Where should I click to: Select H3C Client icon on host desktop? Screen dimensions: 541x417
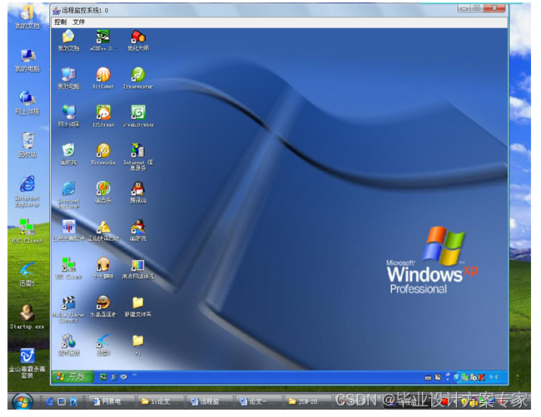(x=27, y=232)
